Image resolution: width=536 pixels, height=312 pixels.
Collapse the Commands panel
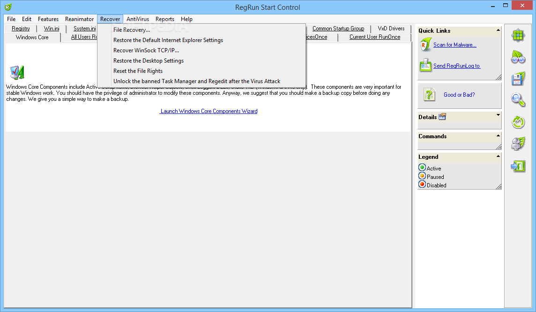click(498, 135)
